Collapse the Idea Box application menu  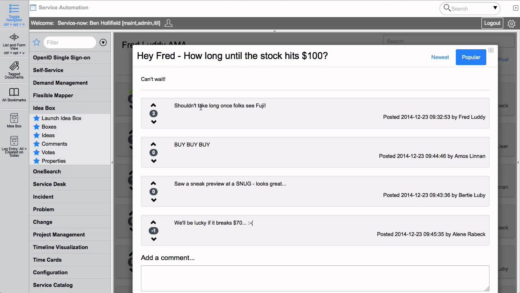pyautogui.click(x=44, y=108)
